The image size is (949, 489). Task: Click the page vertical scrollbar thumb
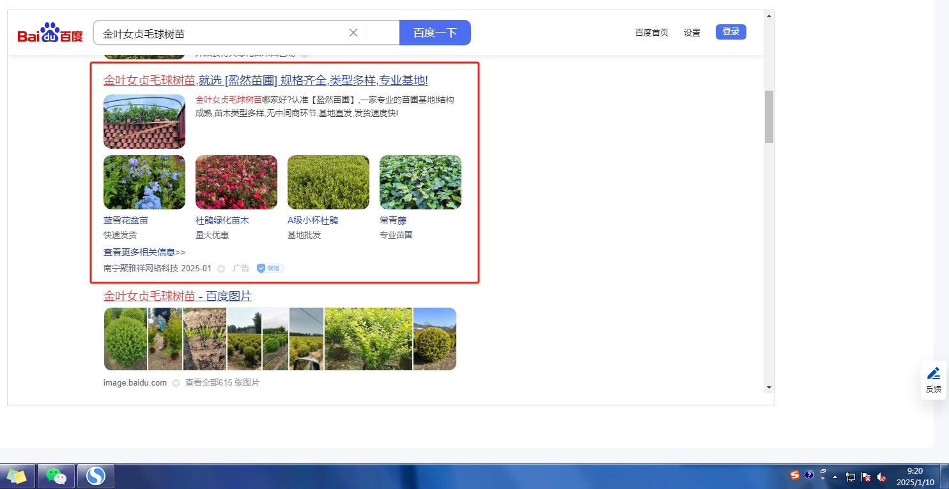click(x=769, y=116)
